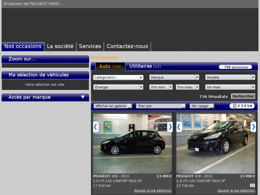Click the small badge icon beside 10 726 km
The image size is (260, 195).
(252, 185)
